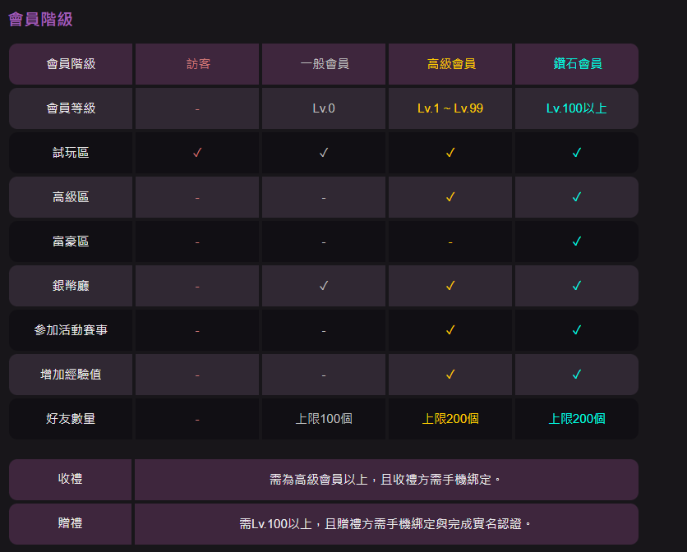Click the gray checkmark for 一般會員 試玩區
Screen dimensions: 687x552
tap(324, 153)
